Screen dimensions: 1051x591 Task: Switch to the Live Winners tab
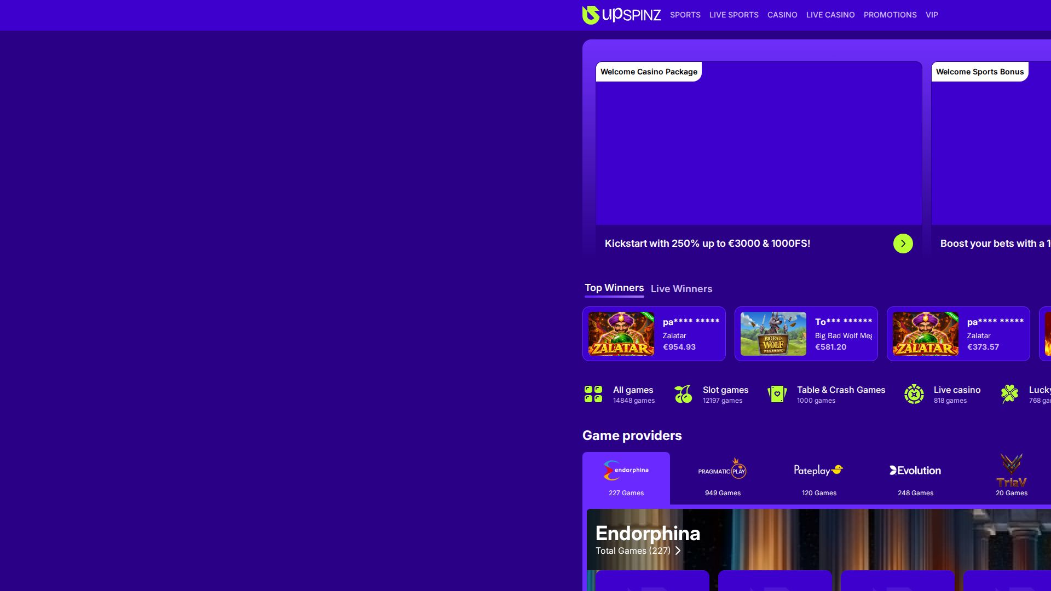click(x=682, y=289)
